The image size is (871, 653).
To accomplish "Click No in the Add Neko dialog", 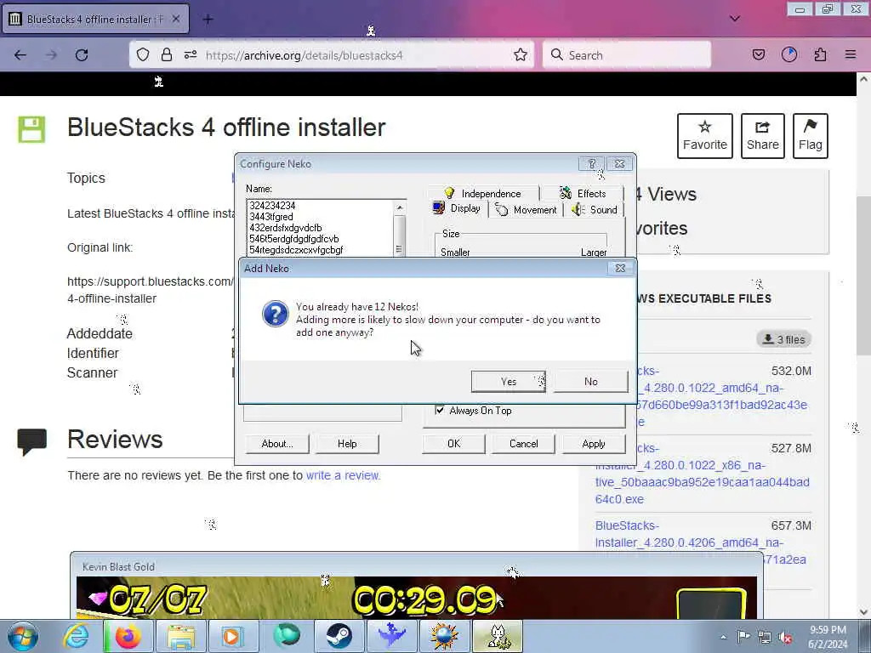I will pyautogui.click(x=590, y=382).
